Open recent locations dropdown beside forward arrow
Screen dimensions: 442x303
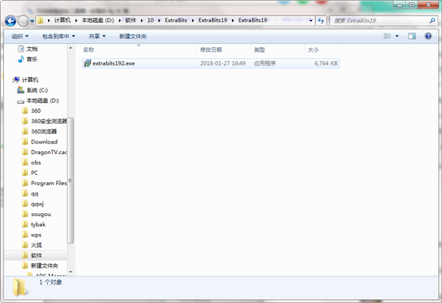tap(32, 21)
